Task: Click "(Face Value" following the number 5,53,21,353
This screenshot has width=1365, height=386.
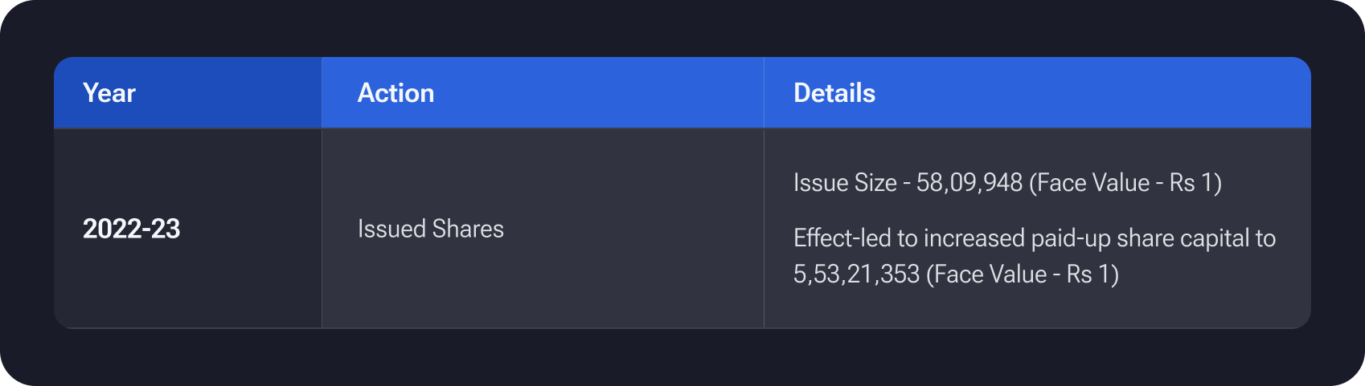Action: tap(986, 274)
